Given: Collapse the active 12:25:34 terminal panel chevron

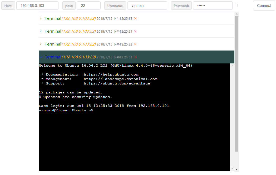Looking at the screenshot, I should pos(41,57).
